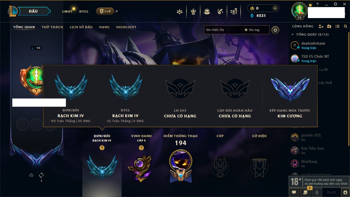The height and width of the screenshot is (197, 350).
Task: Search the friends list magnifier icon
Action: click(x=346, y=26)
